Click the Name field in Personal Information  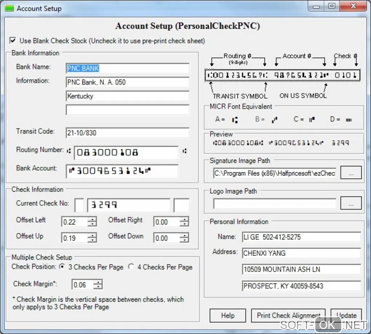tap(302, 237)
